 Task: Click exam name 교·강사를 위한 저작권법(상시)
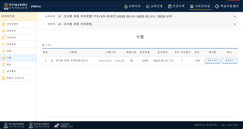[69, 61]
